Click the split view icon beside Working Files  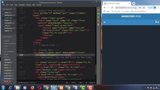click(14, 9)
